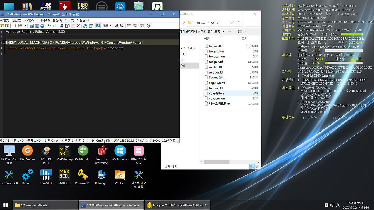
Task: Click CR+LF line ending in status bar
Action: coord(140,141)
